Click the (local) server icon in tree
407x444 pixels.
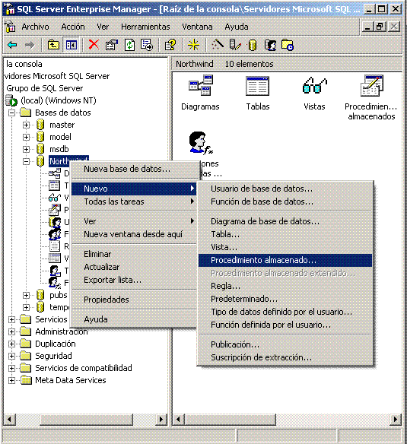point(11,100)
